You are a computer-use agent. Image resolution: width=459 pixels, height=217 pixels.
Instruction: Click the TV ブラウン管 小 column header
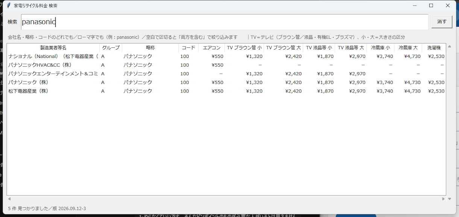coord(244,48)
